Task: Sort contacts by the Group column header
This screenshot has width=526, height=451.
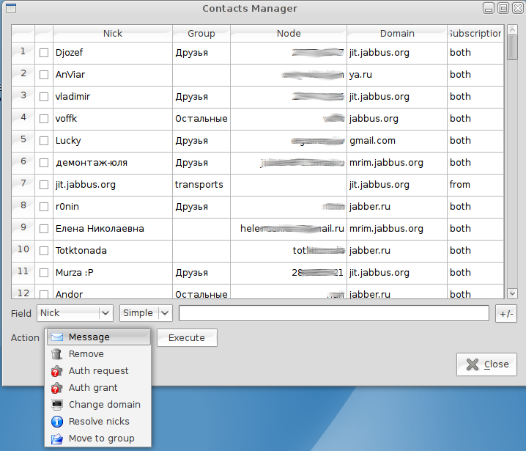Action: [201, 33]
